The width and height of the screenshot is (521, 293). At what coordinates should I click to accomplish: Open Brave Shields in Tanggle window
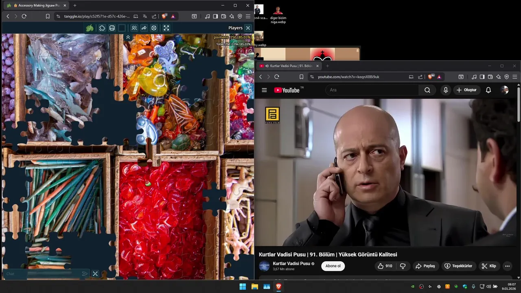164,16
